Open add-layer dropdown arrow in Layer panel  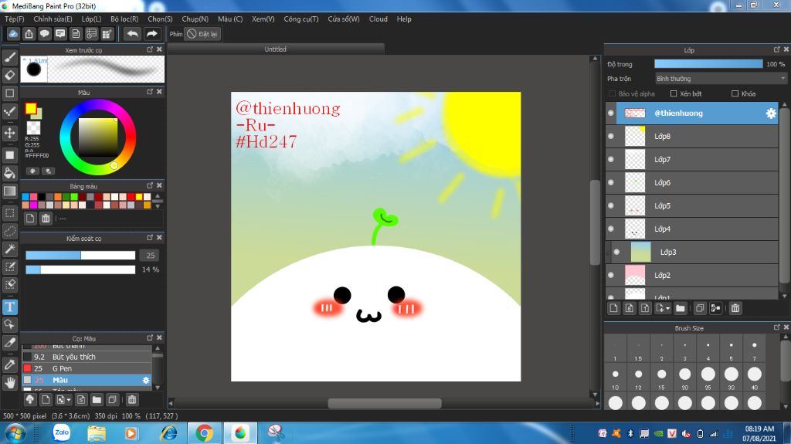(x=668, y=308)
